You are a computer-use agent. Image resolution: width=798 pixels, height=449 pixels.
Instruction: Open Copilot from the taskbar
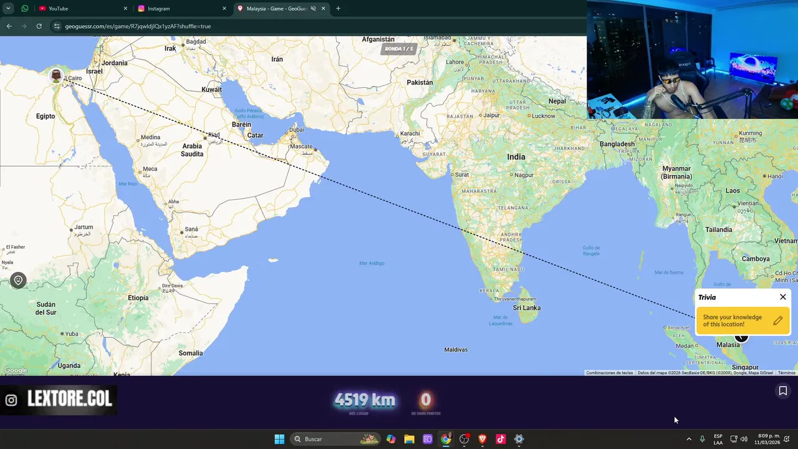coord(391,439)
